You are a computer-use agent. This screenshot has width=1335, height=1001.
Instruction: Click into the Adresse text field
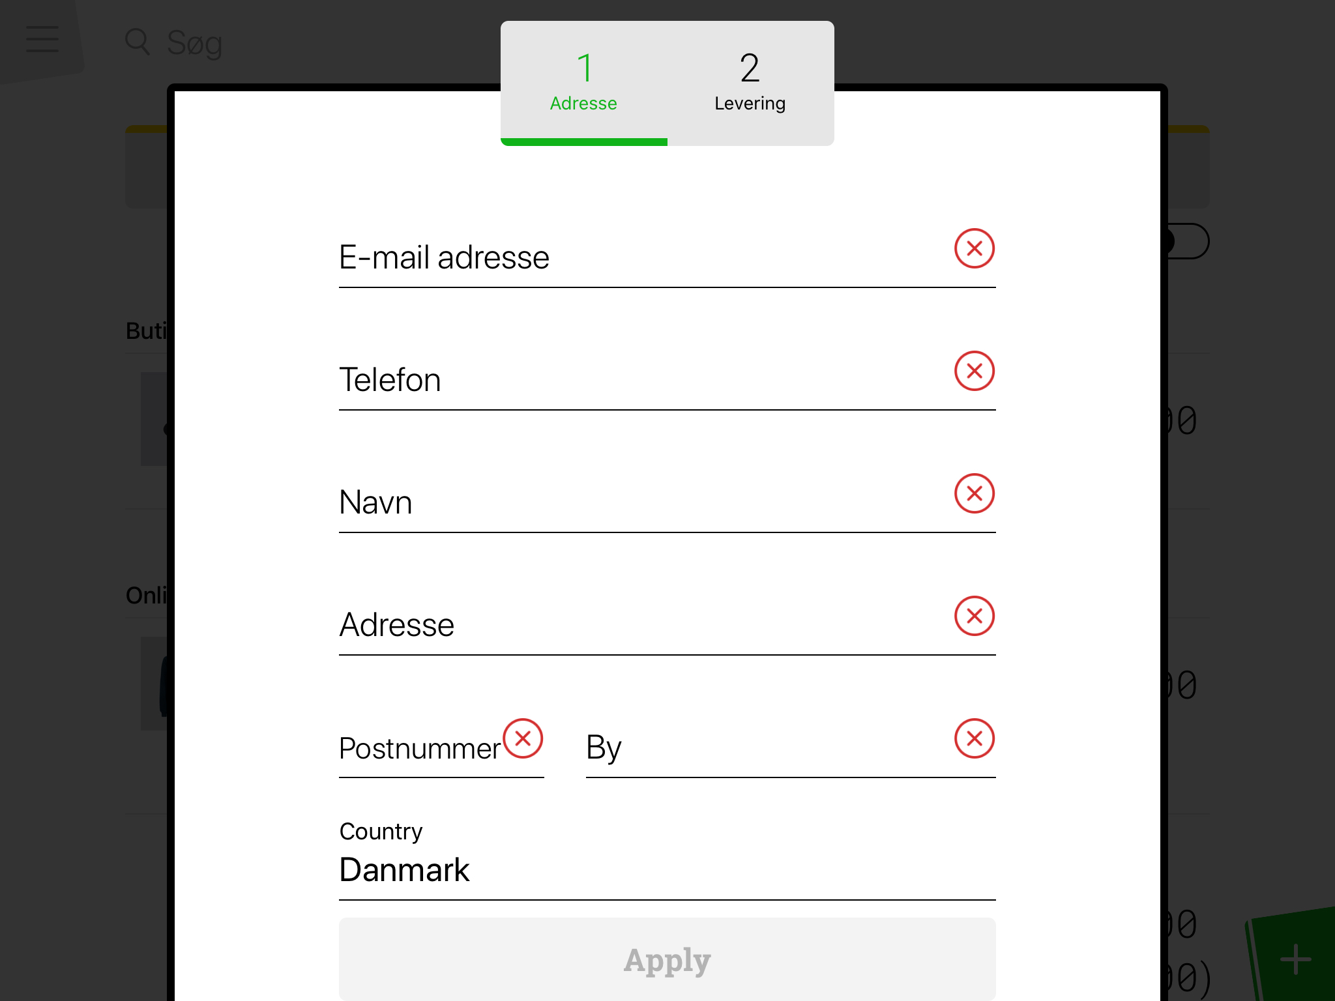tap(639, 625)
